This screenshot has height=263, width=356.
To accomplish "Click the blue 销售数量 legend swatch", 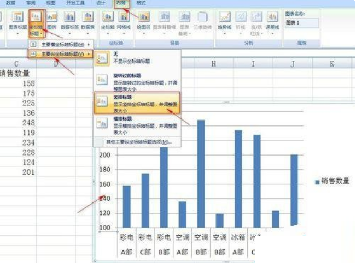I will (x=317, y=182).
